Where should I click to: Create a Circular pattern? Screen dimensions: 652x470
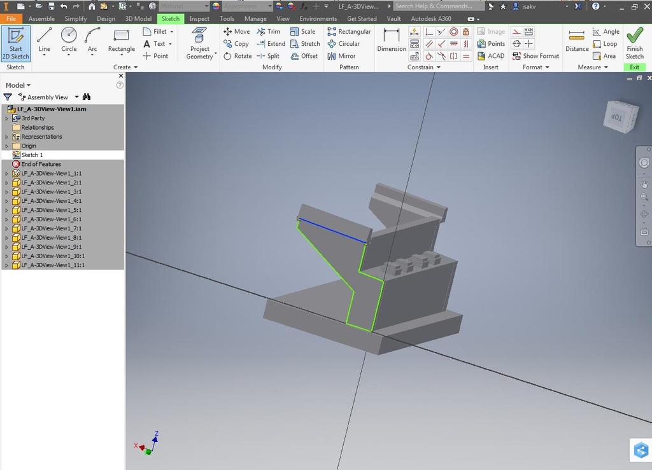(343, 44)
